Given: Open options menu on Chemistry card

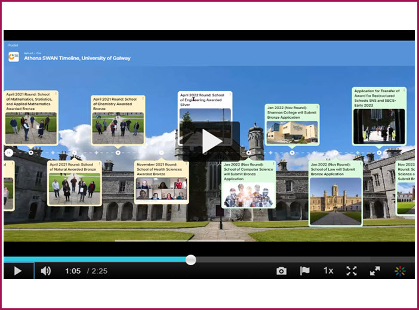Looking at the screenshot, I should point(143,98).
